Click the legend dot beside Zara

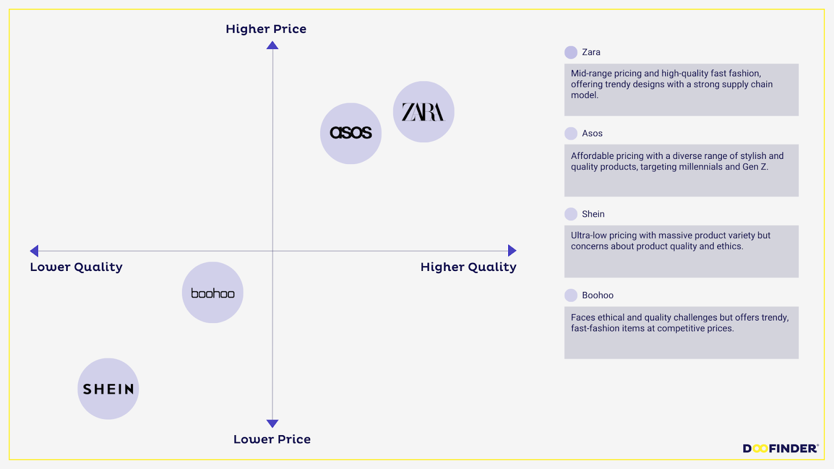[571, 52]
